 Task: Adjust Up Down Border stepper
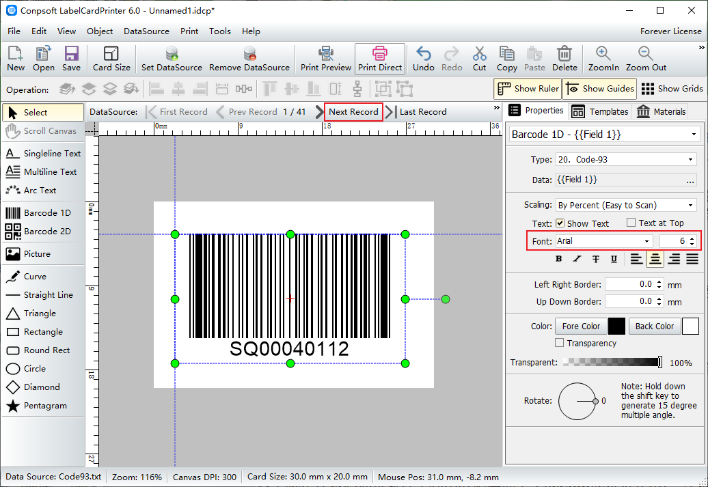[659, 301]
